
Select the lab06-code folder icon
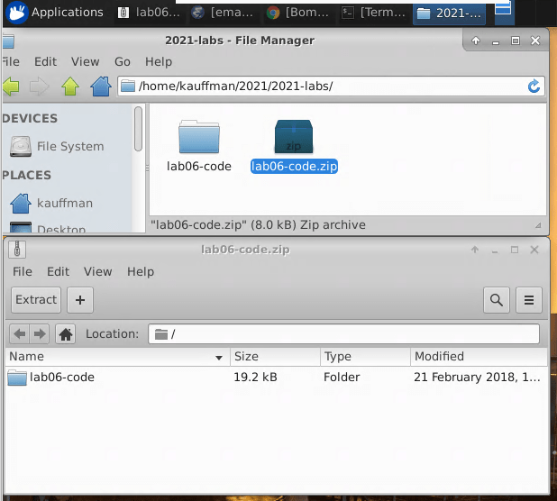pyautogui.click(x=199, y=137)
